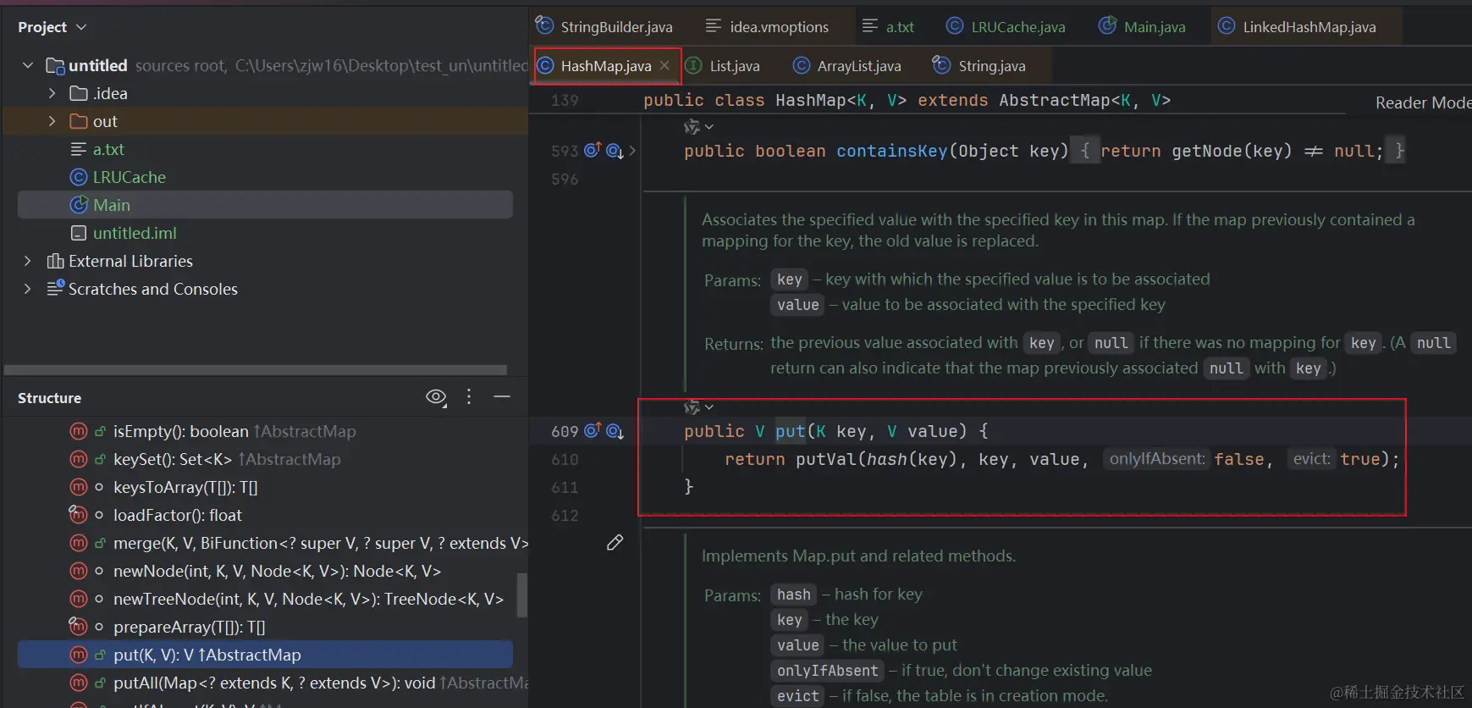Click the method icon beside loadFactor()
This screenshot has height=708, width=1472.
coord(79,515)
